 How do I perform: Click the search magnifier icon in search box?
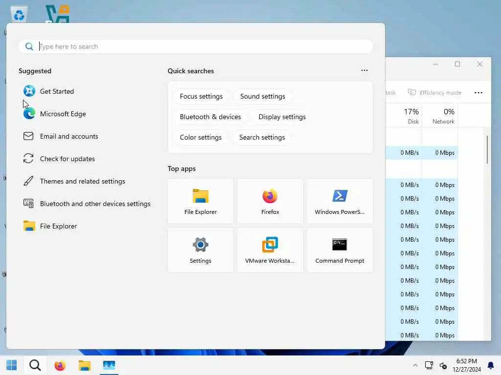(x=29, y=46)
